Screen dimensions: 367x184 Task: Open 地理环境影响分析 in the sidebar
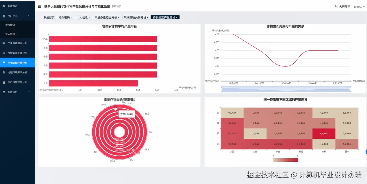pyautogui.click(x=17, y=72)
